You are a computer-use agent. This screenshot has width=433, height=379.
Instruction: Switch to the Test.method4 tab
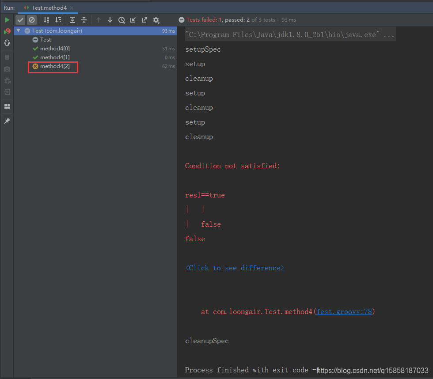pyautogui.click(x=49, y=8)
